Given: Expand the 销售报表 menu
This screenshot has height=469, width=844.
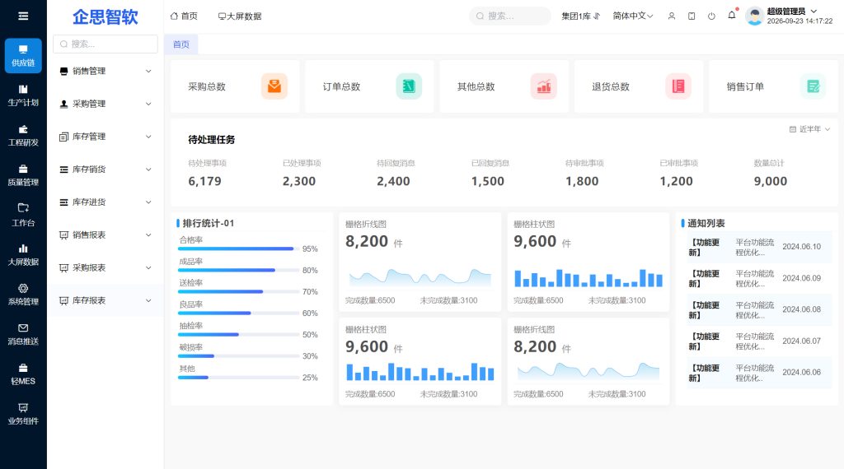Looking at the screenshot, I should (105, 234).
